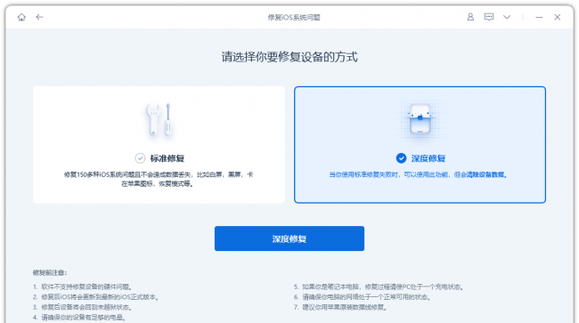
Task: Click the 修复iOS系统问题 window title
Action: tap(294, 17)
